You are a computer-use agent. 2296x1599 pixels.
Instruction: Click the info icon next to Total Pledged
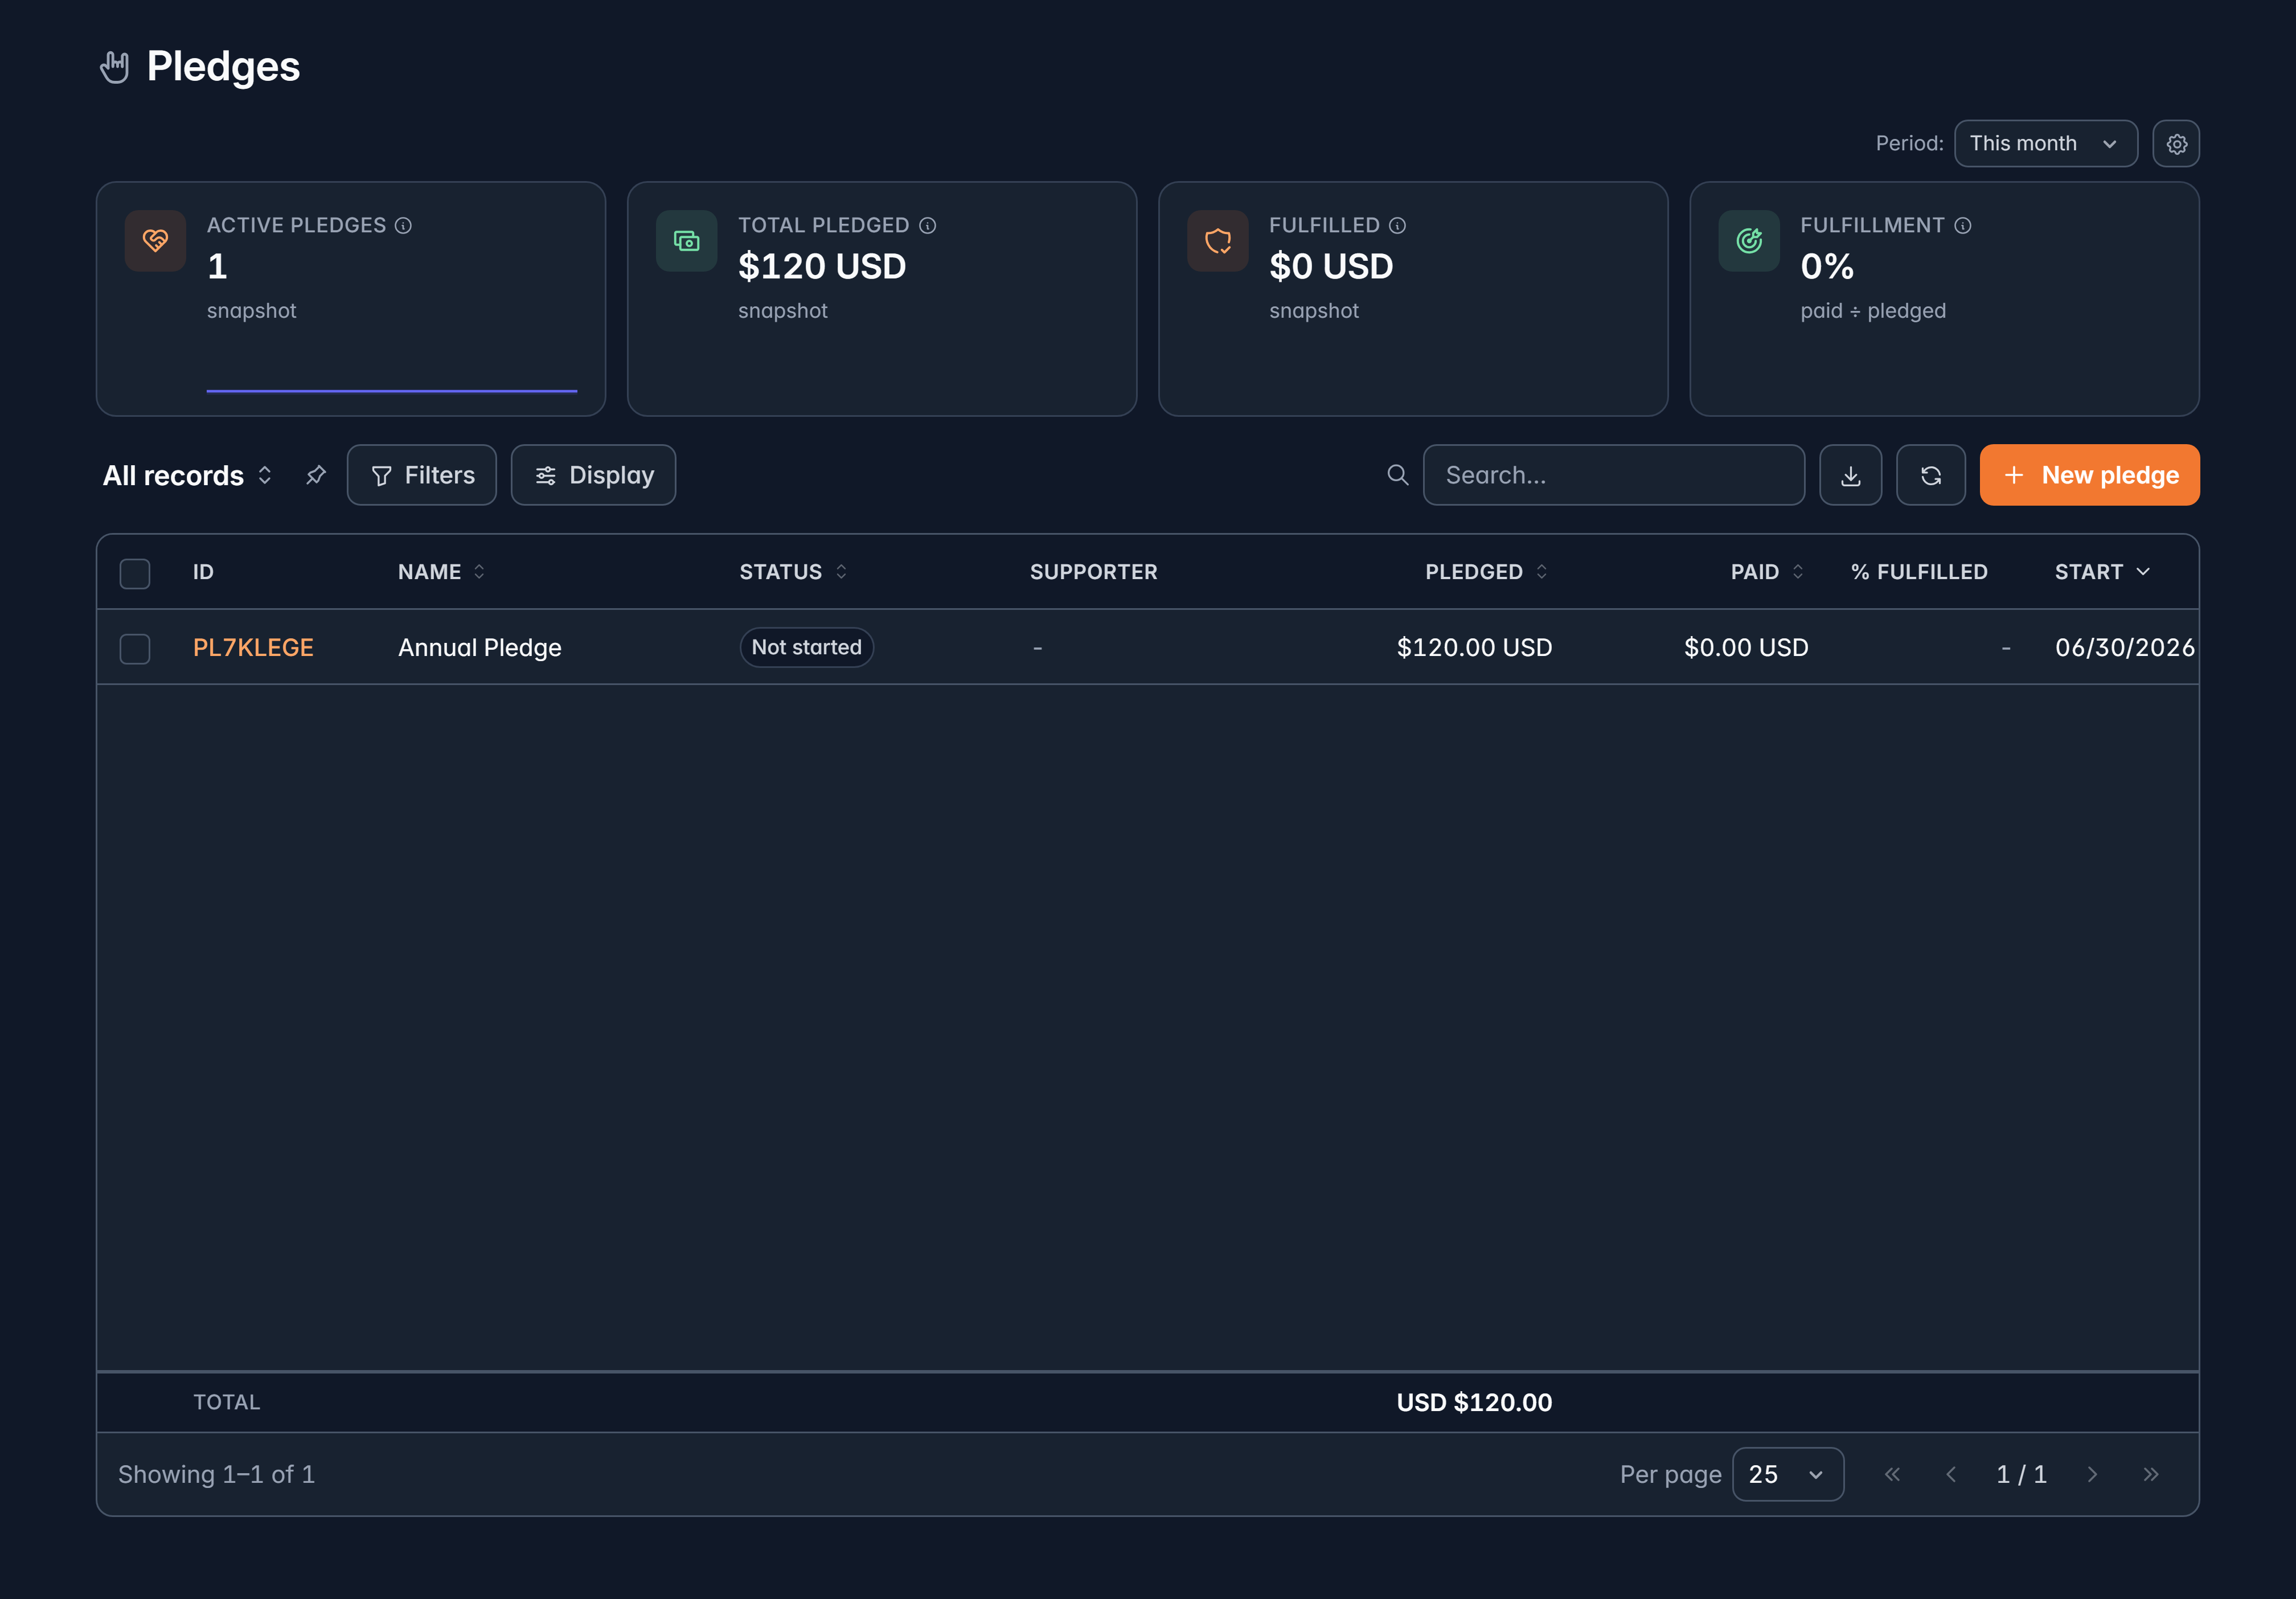pyautogui.click(x=928, y=226)
